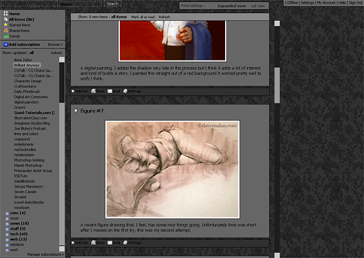Select Seven Camels subscription

tap(25, 192)
